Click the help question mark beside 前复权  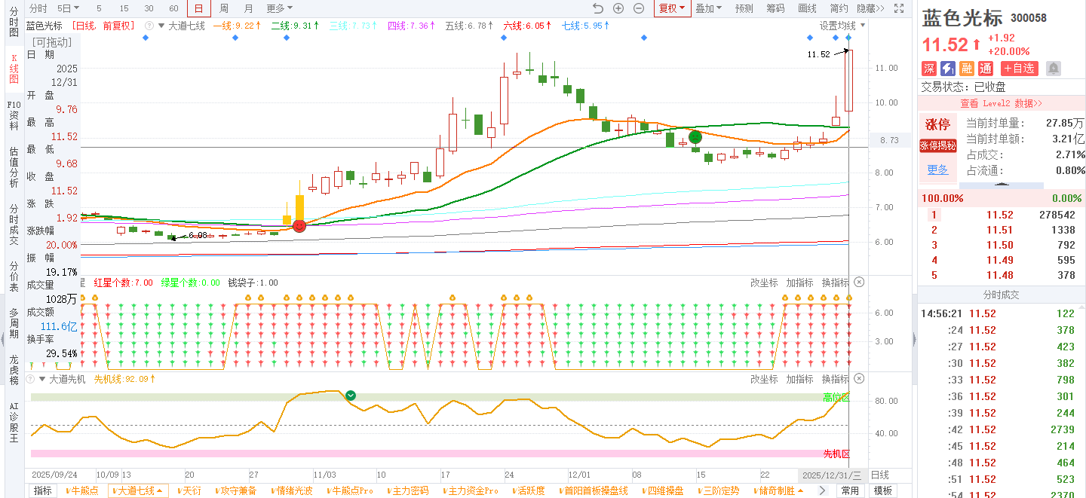coord(149,26)
